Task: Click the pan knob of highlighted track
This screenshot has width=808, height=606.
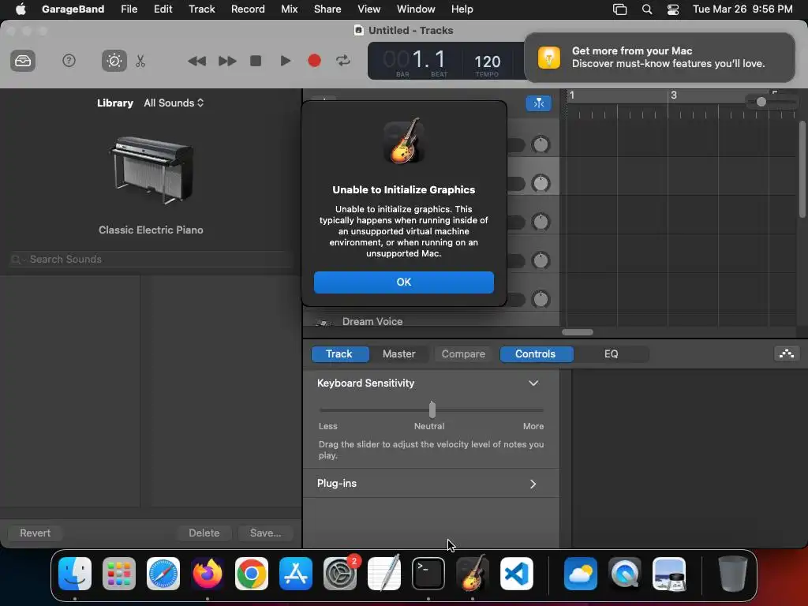Action: click(x=541, y=183)
